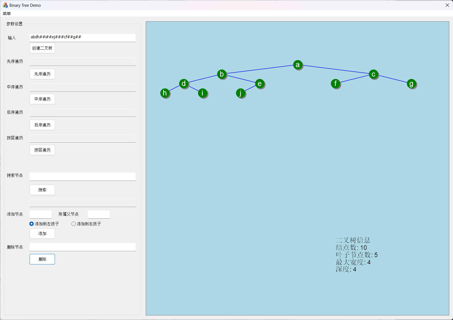This screenshot has height=320, width=453.
Task: Close the Binary Tree Demo window
Action: point(447,5)
